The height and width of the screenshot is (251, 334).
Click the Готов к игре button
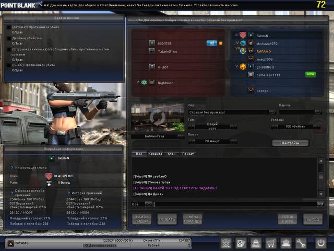[288, 219]
